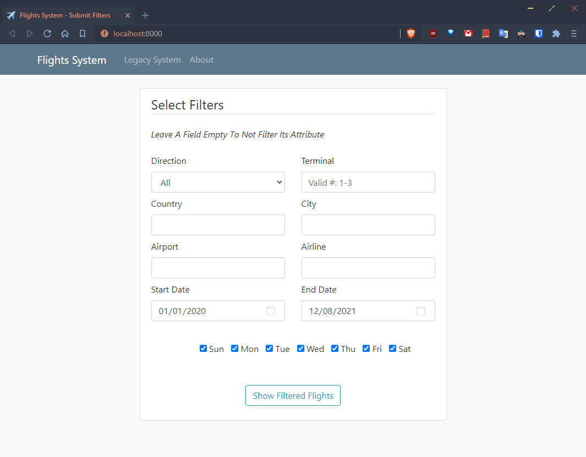Uncheck the Sun checkbox
The height and width of the screenshot is (457, 586).
203,348
